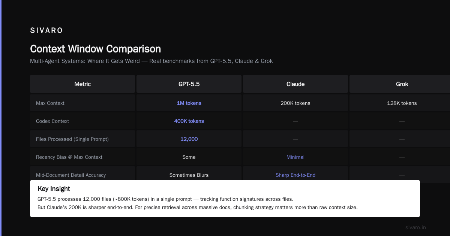Click the Context Window Comparison heading
The height and width of the screenshot is (236, 450).
coord(96,49)
